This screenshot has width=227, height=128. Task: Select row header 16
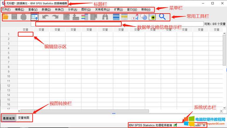9,104
